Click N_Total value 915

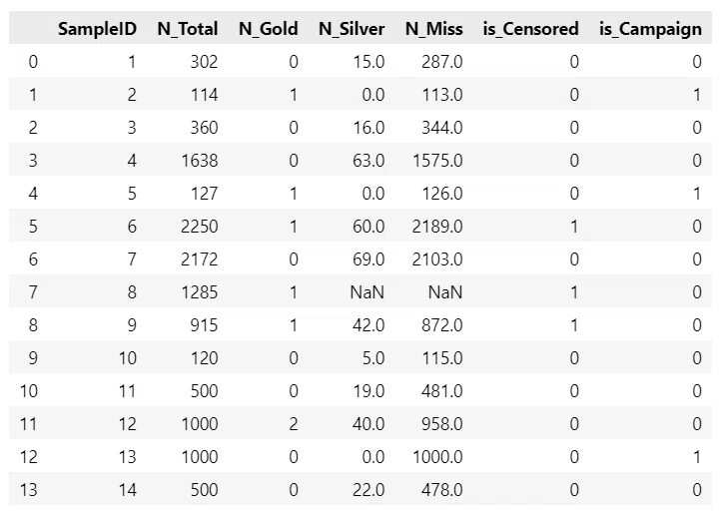204,325
